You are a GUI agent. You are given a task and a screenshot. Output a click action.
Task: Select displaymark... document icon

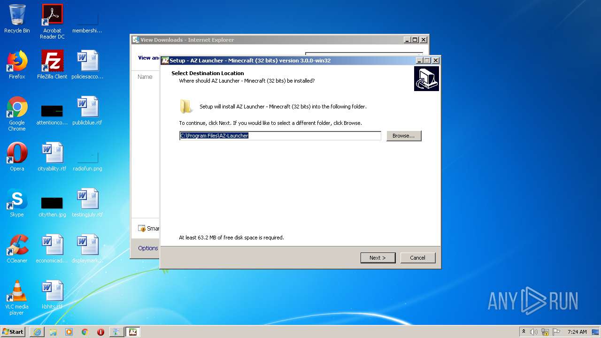pos(87,249)
